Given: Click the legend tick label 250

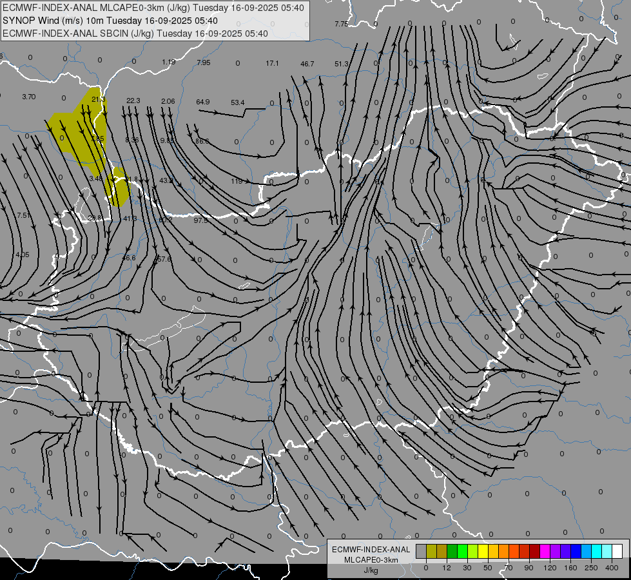Looking at the screenshot, I should 591,568.
